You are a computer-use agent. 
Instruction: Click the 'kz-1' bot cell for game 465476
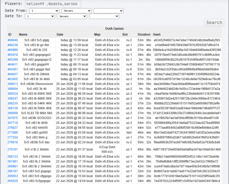tap(129, 55)
